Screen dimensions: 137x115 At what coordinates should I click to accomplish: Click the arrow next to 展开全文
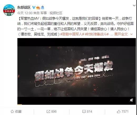[131, 34]
